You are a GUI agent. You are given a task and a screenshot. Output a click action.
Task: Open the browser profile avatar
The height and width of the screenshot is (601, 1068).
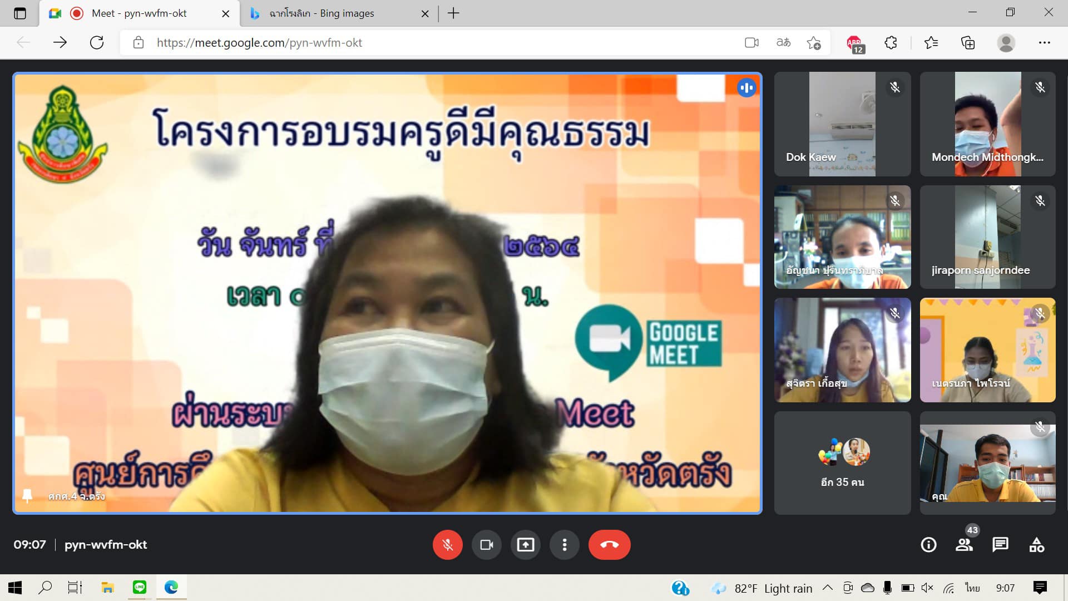(1006, 42)
